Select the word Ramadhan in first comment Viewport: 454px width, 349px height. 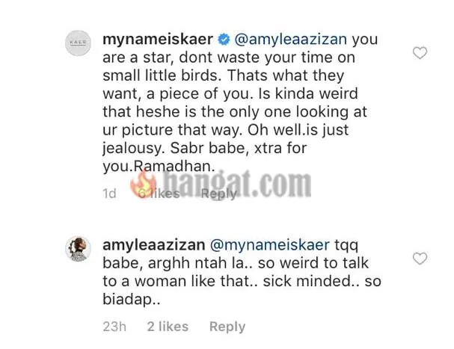pos(174,166)
